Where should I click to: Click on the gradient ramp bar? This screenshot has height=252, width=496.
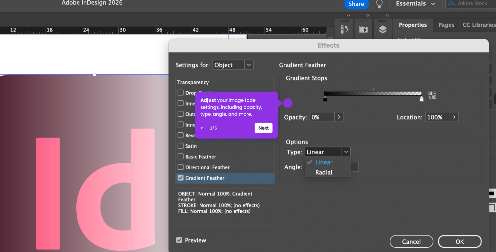(373, 94)
